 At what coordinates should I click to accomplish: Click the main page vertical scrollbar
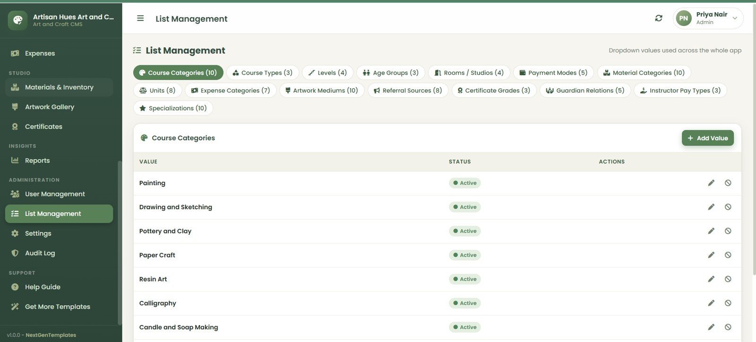[x=754, y=139]
